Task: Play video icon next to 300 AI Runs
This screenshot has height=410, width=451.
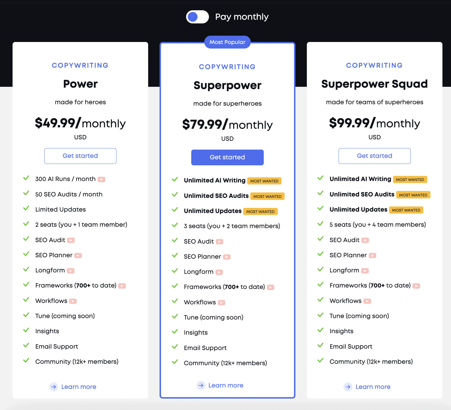Action: (x=101, y=179)
